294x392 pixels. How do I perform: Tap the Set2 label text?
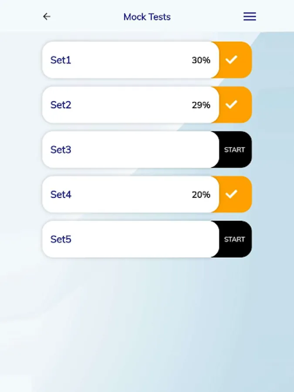click(x=61, y=105)
